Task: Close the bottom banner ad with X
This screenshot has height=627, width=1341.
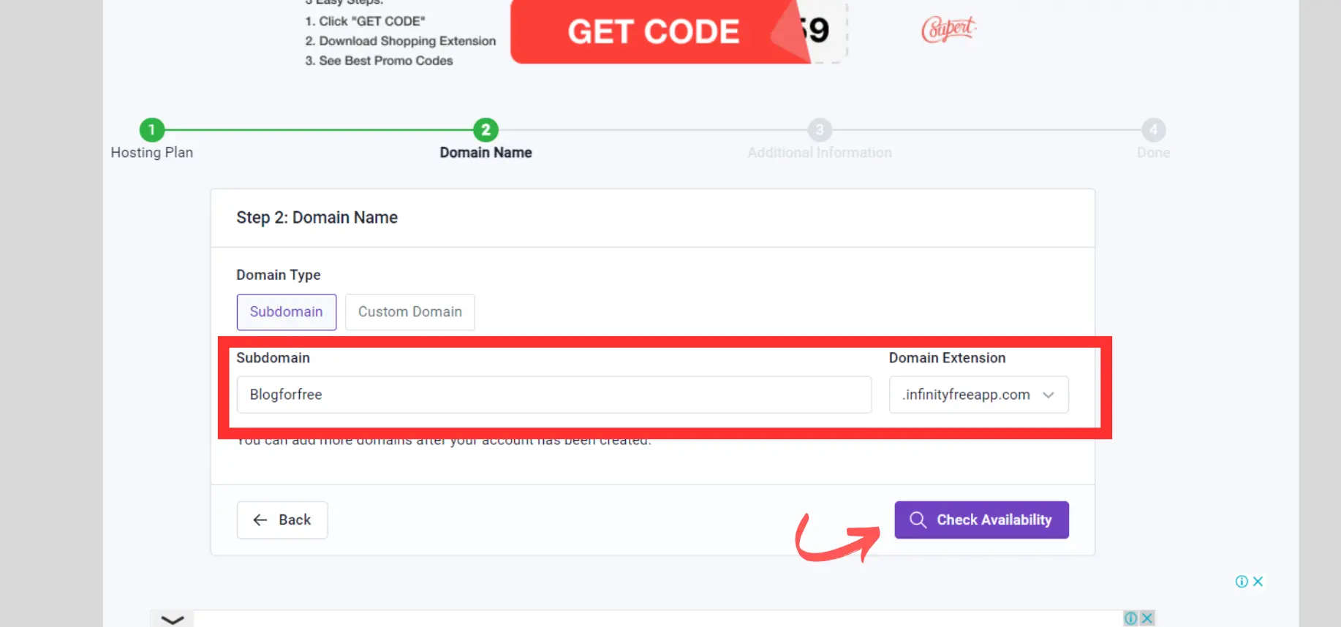Action: [1147, 618]
